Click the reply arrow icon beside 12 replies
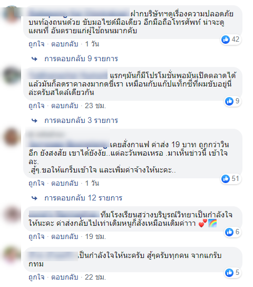 point(34,198)
